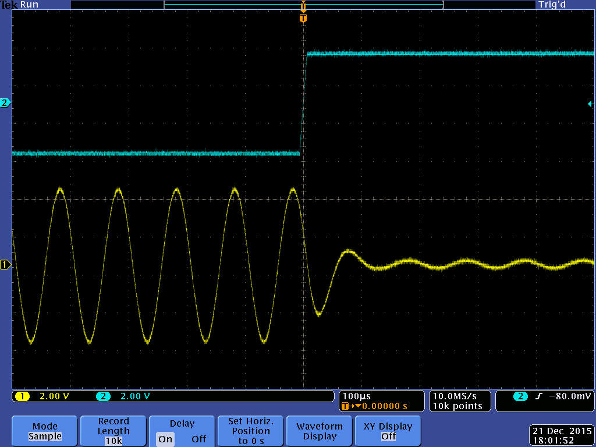Toggle the XY Display Off button
596x447 pixels.
coord(388,431)
